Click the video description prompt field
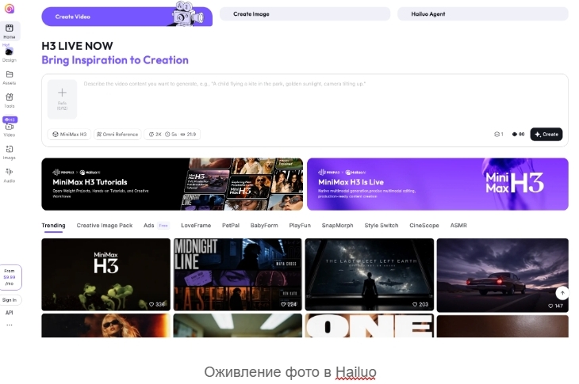 (321, 100)
